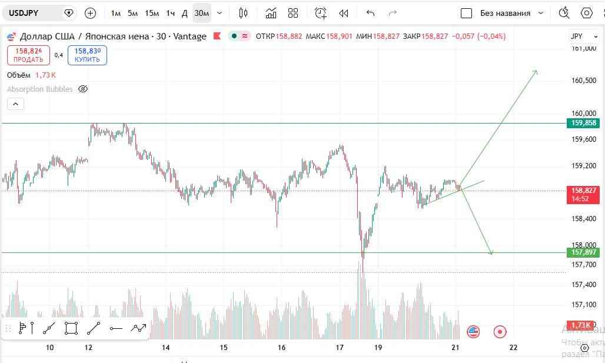Select the vertical line drawing tool
The width and height of the screenshot is (605, 363).
[32, 328]
